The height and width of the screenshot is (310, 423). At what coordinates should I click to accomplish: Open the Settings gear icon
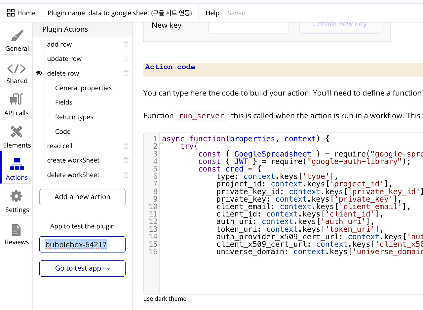coord(17,196)
